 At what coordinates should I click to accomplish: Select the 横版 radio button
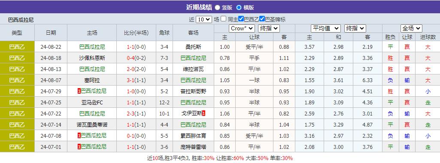[x=239, y=8]
